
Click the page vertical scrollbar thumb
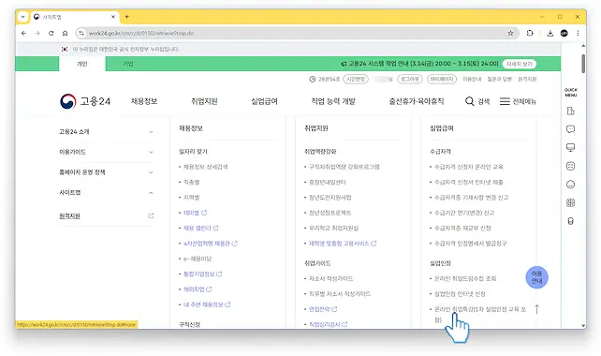point(583,64)
